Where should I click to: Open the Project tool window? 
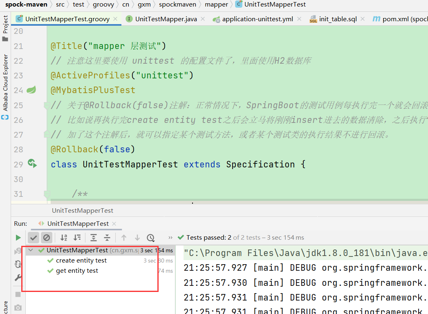tap(5, 28)
